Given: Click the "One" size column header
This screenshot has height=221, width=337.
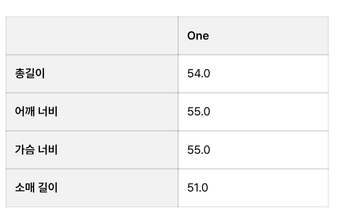Looking at the screenshot, I should [x=198, y=36].
